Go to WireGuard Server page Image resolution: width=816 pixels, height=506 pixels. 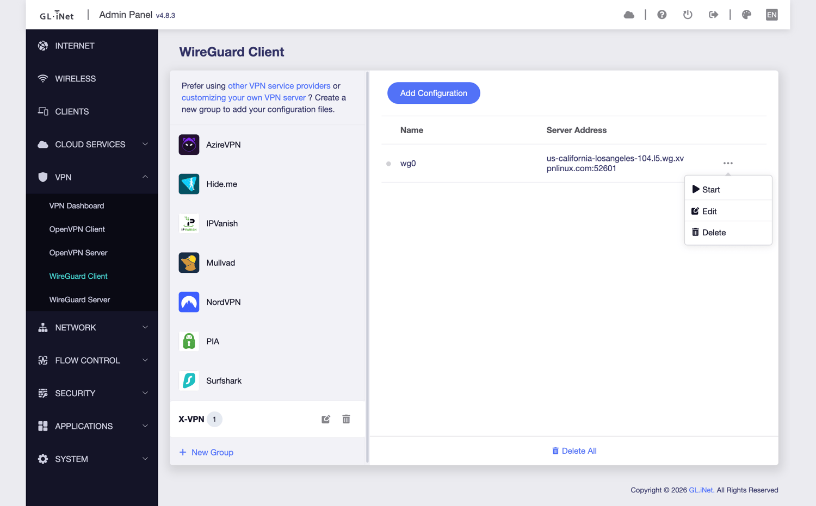click(x=79, y=299)
